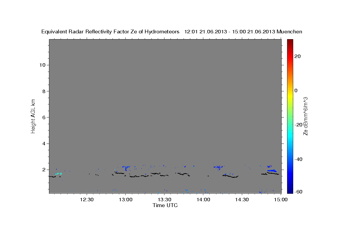Select the 14:30 time axis label
Screen dimensions: 348x232
coord(242,200)
